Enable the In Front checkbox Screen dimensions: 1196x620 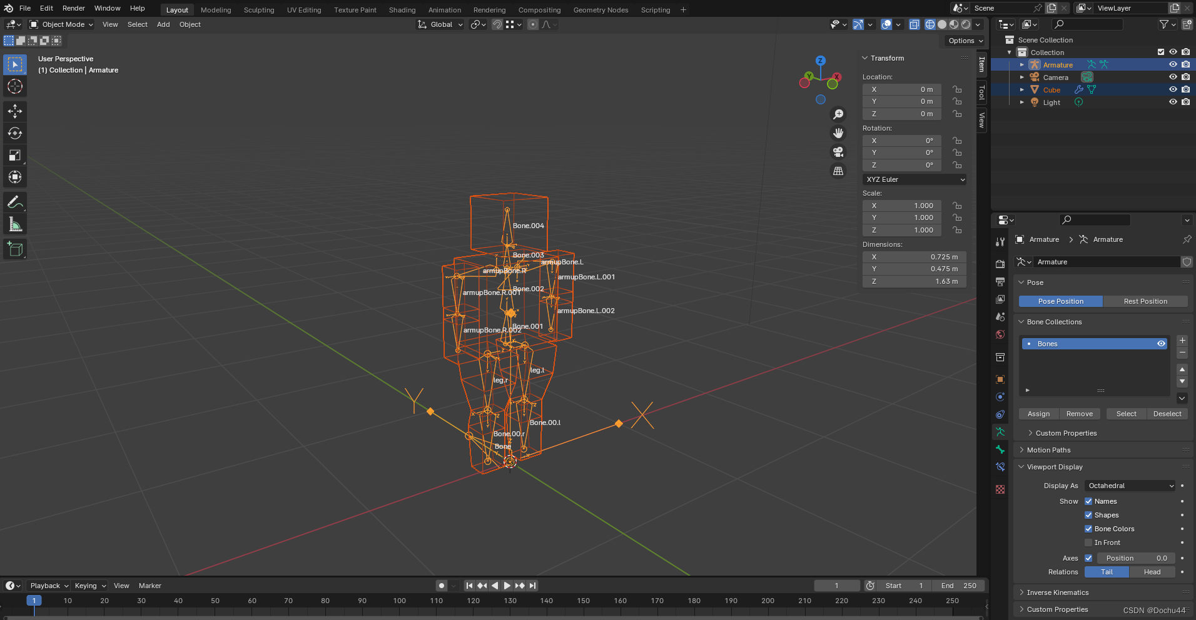(x=1088, y=542)
